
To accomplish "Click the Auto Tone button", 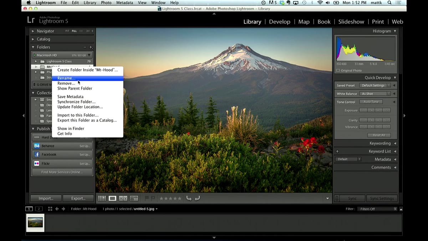I will [x=371, y=102].
